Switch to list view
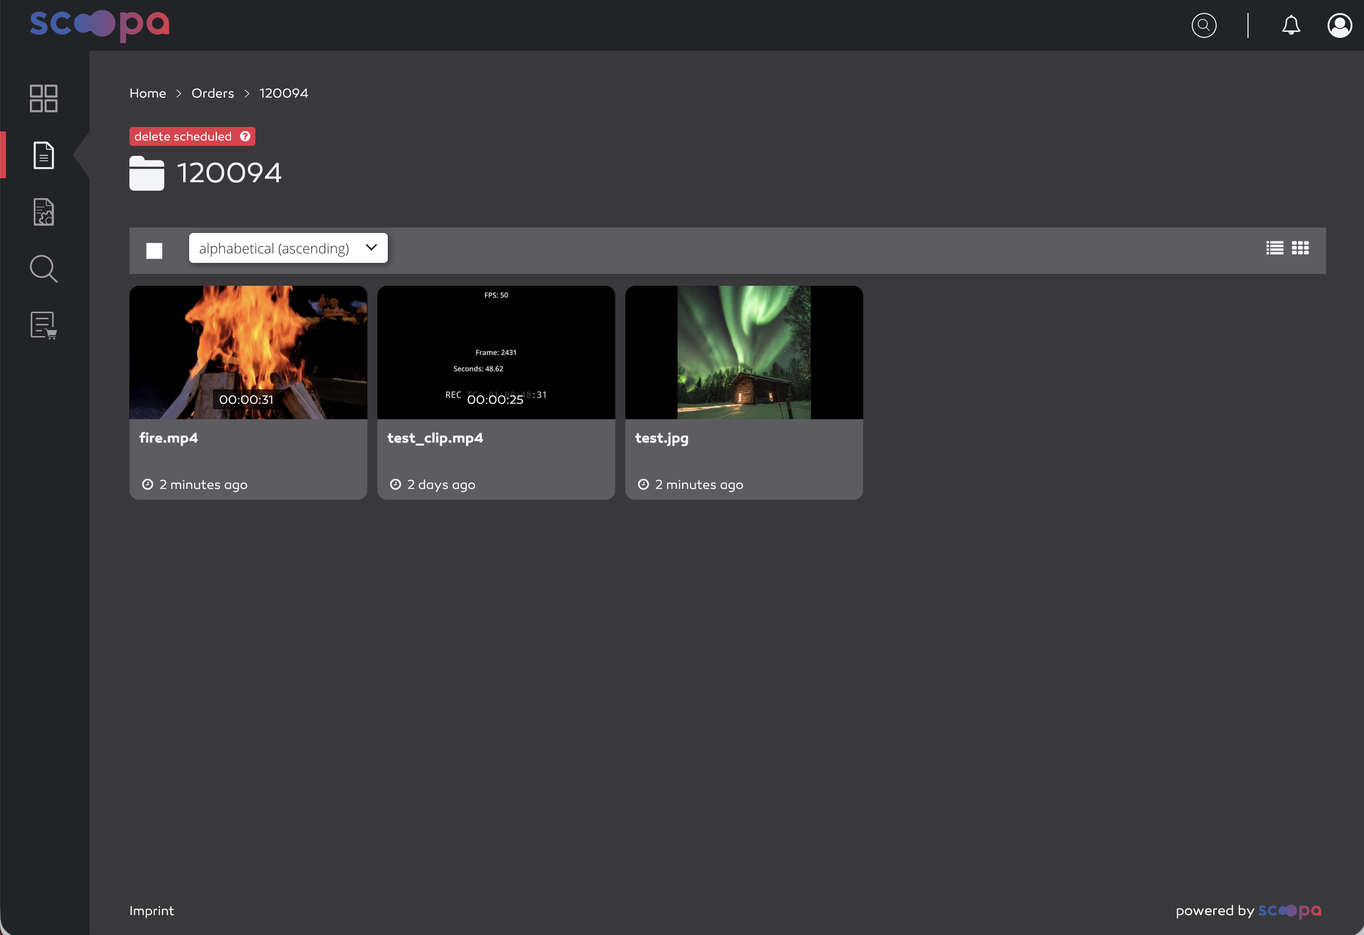 [1274, 247]
